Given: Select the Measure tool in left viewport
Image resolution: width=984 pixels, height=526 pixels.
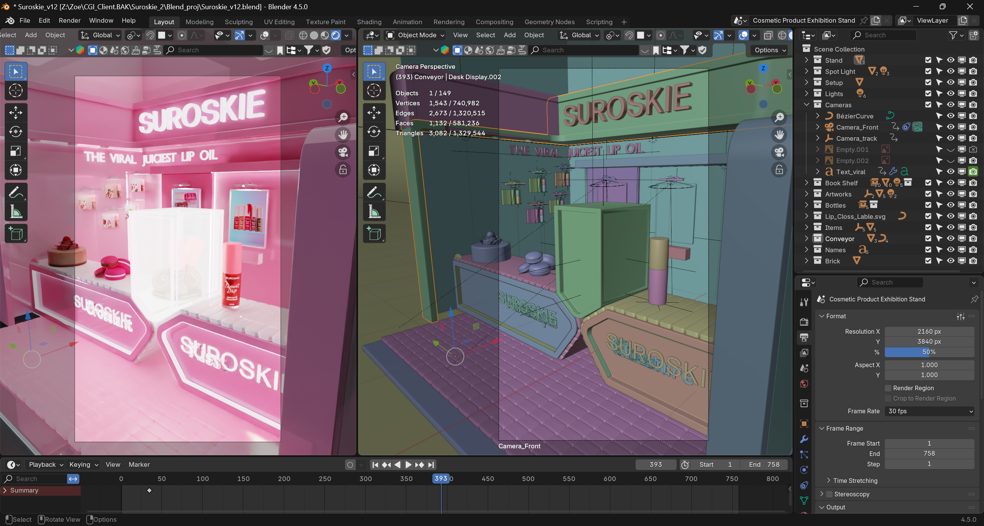Looking at the screenshot, I should pyautogui.click(x=16, y=211).
